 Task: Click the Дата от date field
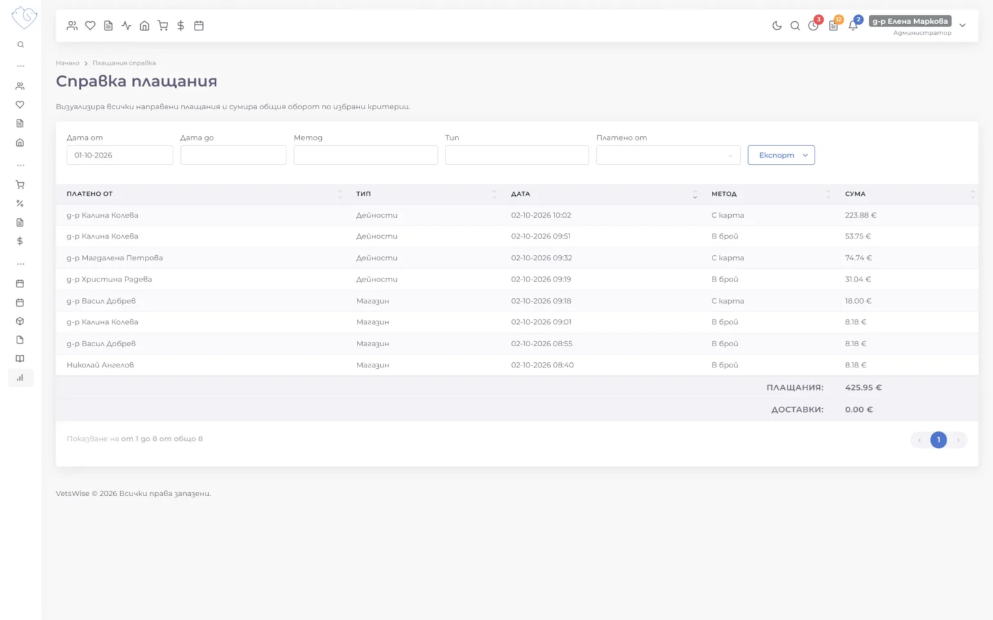[x=120, y=155]
